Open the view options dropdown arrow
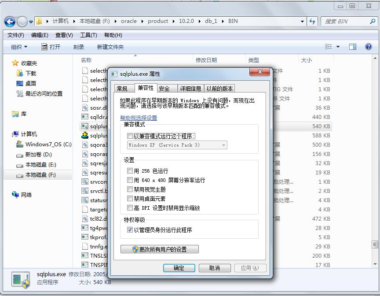The image size is (380, 296). point(338,47)
